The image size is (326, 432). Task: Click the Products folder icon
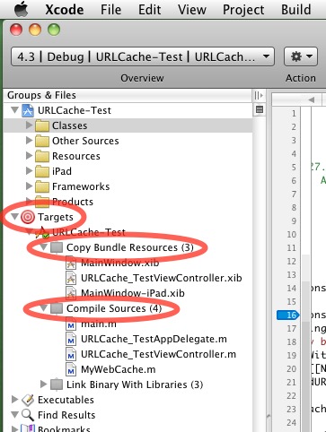tap(42, 202)
